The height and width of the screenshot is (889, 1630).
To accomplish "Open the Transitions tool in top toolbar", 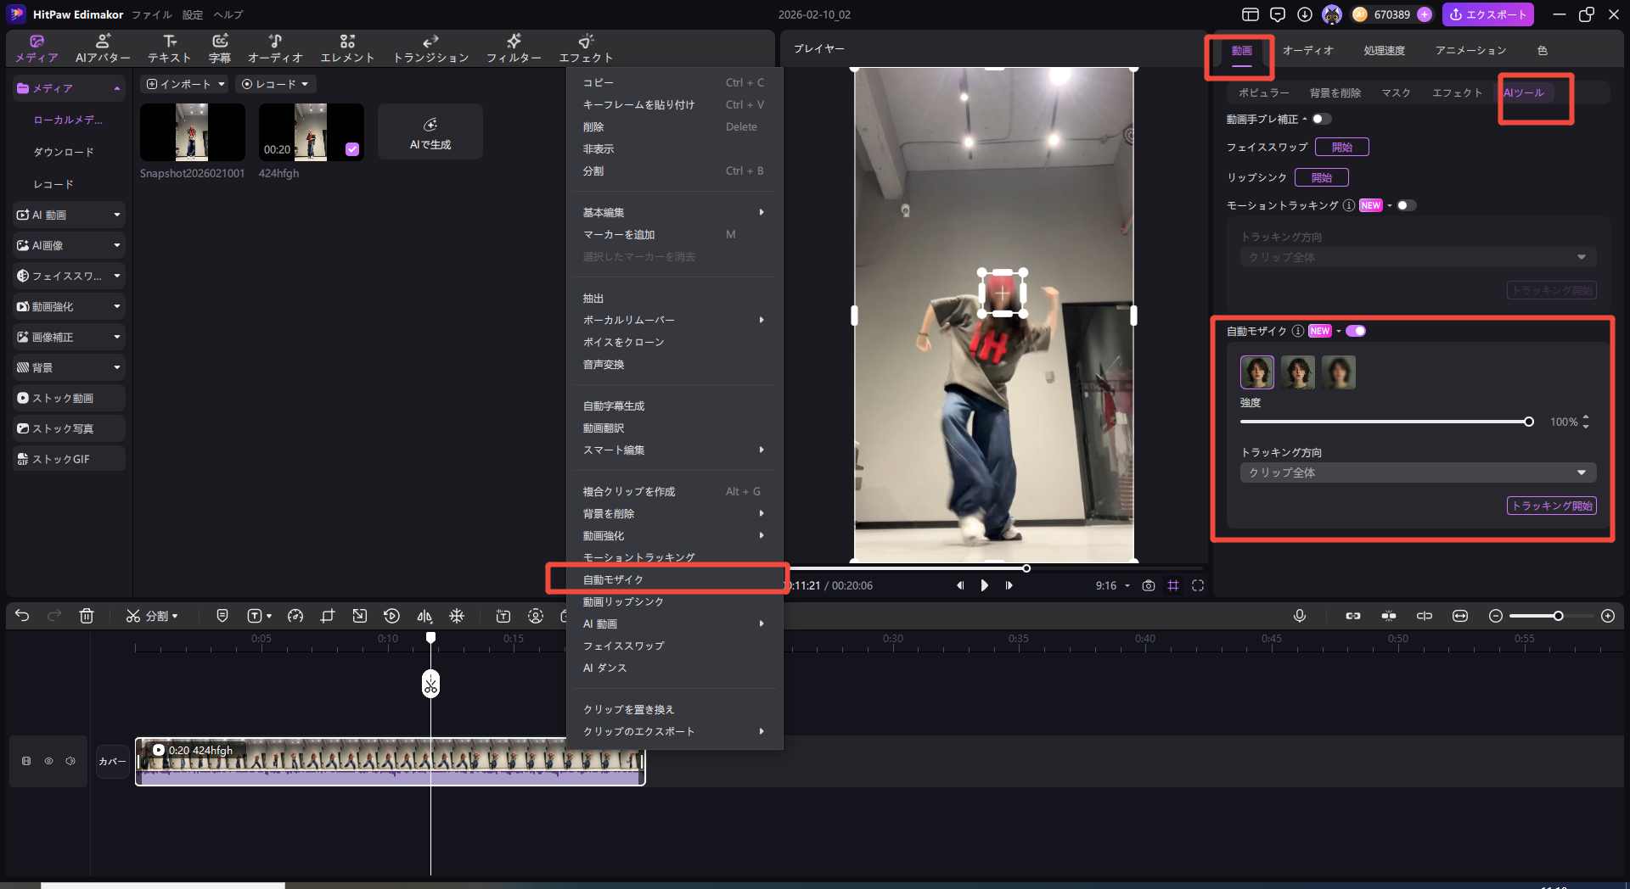I will tap(430, 48).
